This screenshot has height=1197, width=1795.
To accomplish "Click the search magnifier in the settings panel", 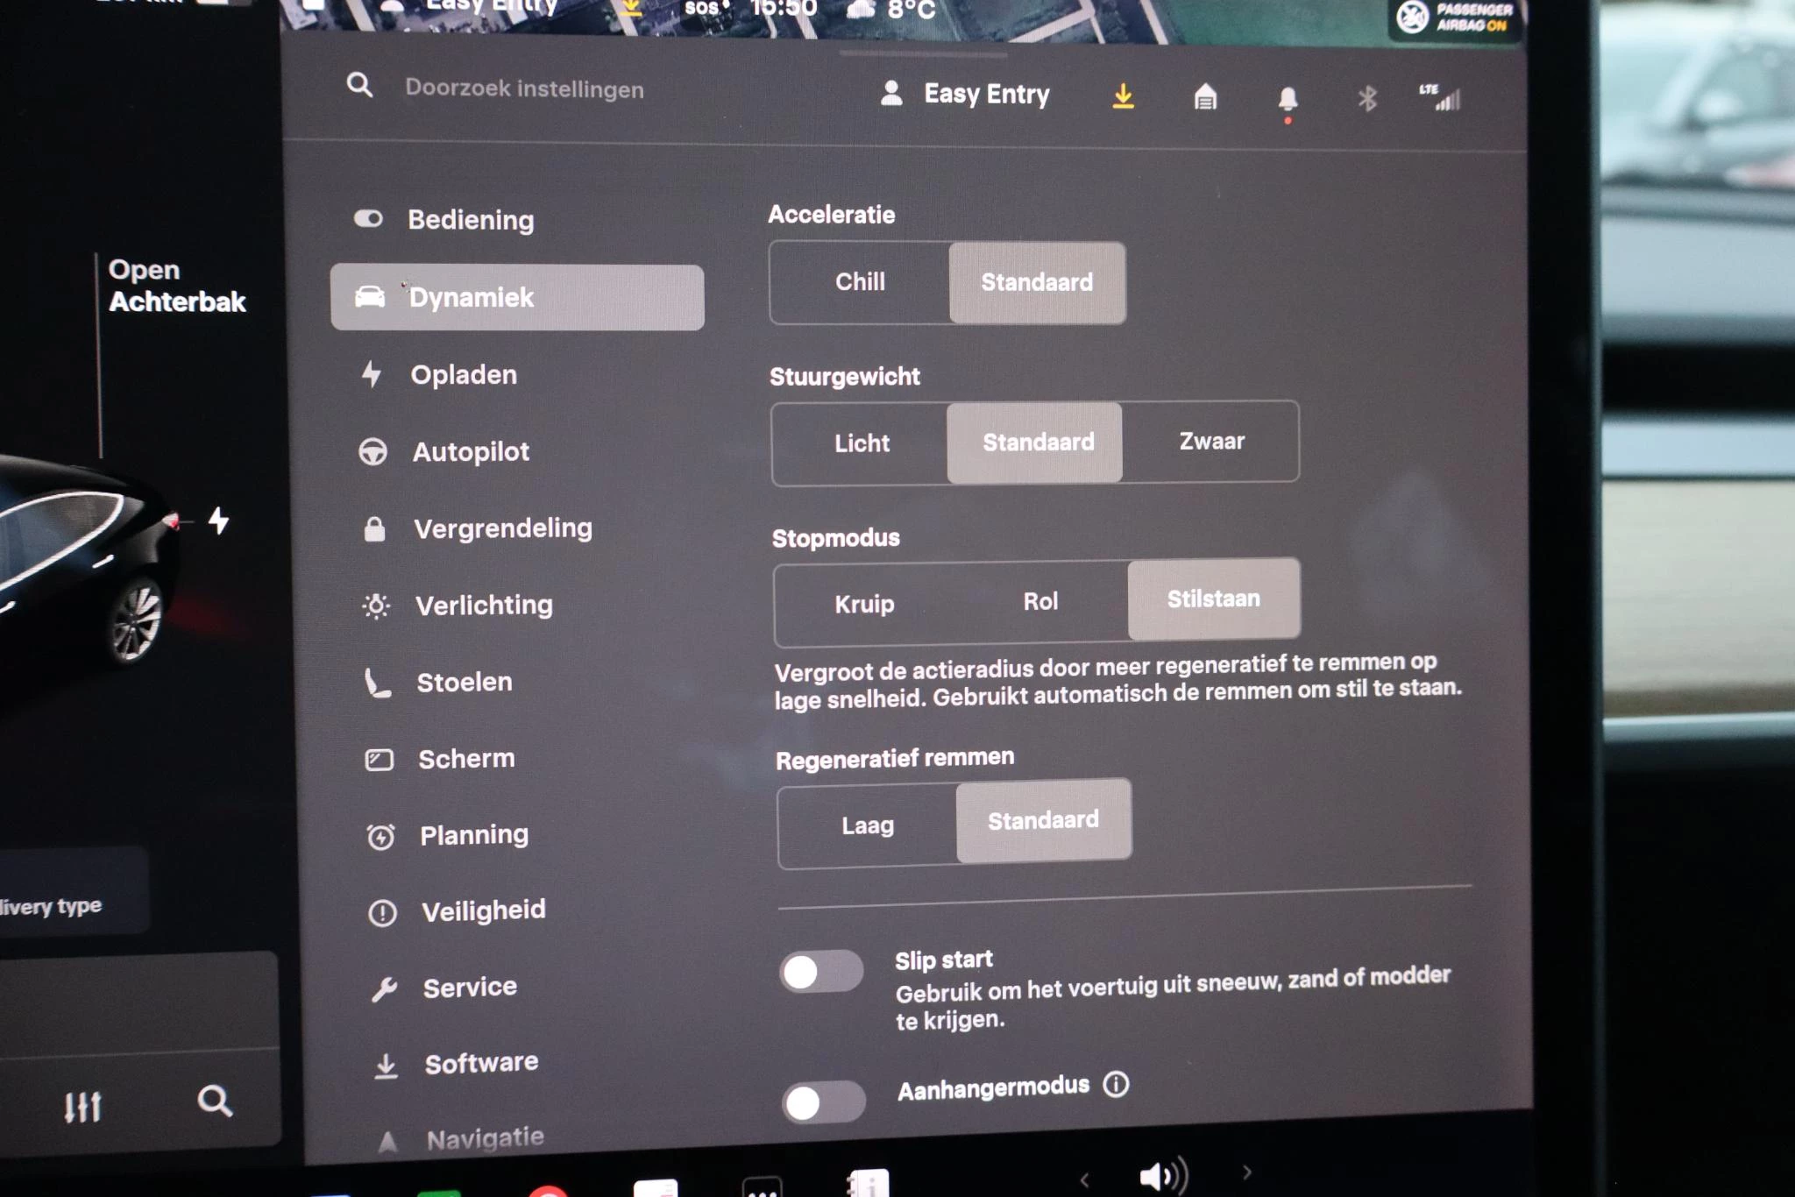I will pos(358,85).
